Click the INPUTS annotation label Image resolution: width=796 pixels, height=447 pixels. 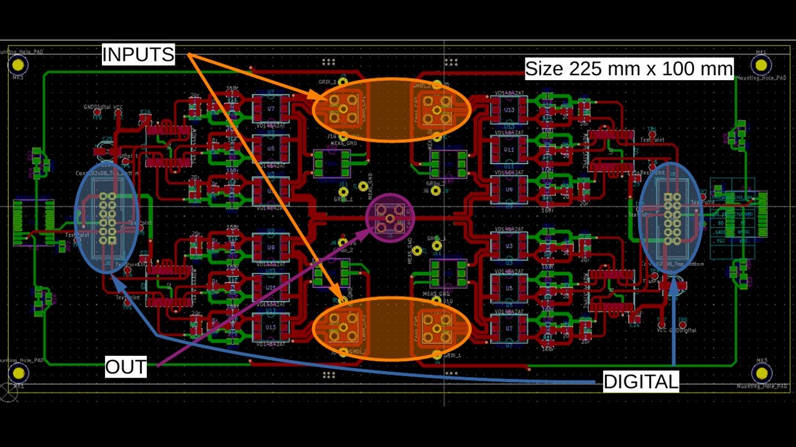click(x=138, y=55)
